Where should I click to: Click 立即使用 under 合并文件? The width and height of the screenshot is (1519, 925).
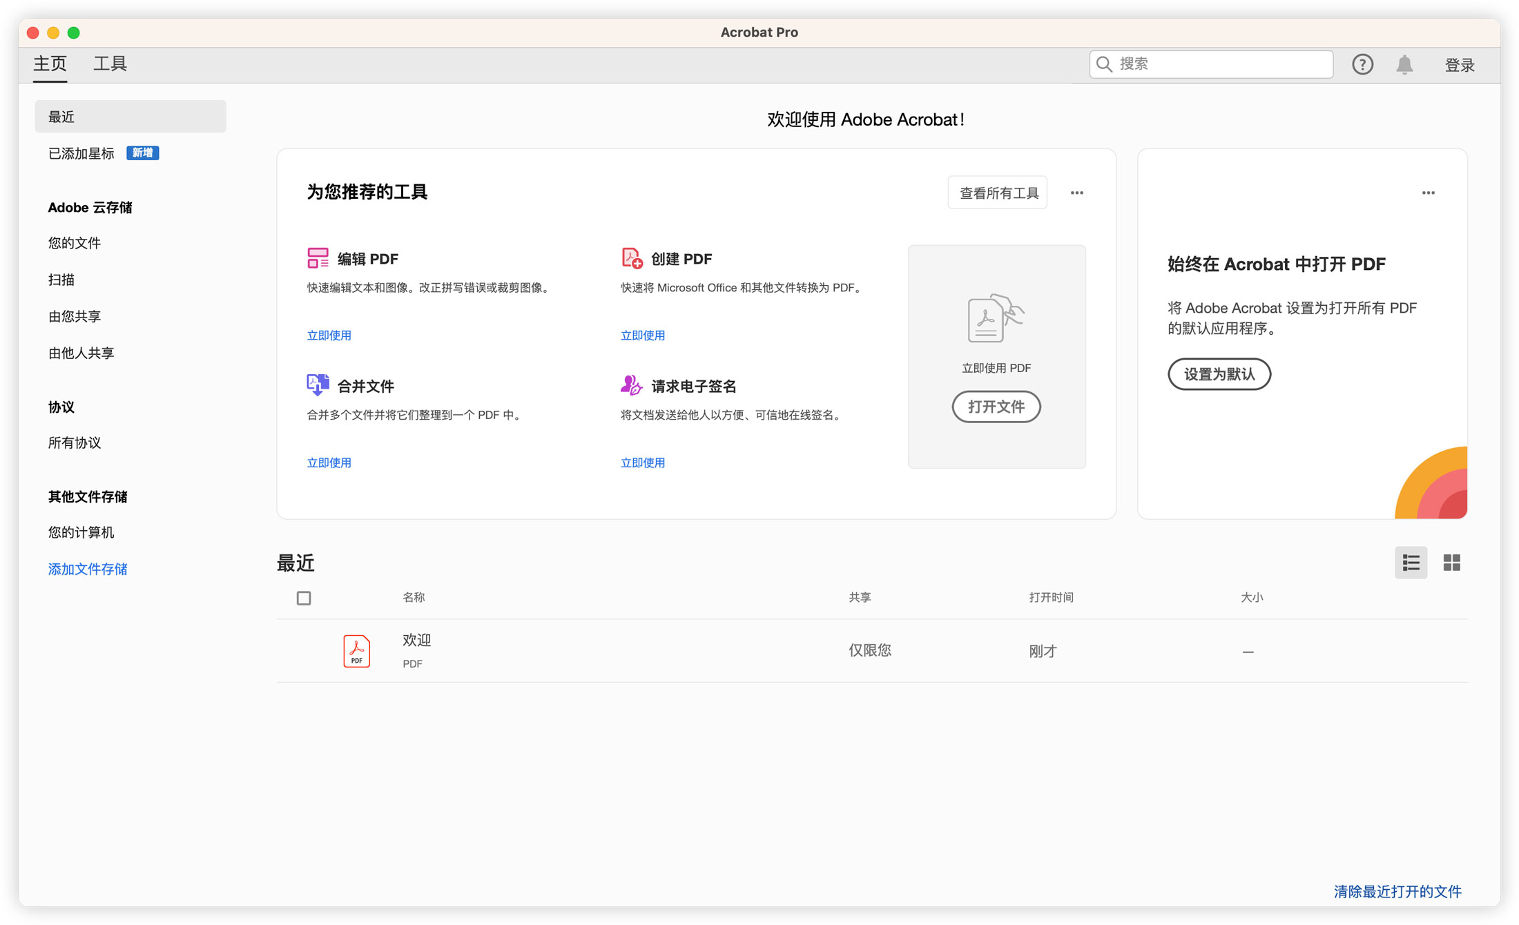329,463
